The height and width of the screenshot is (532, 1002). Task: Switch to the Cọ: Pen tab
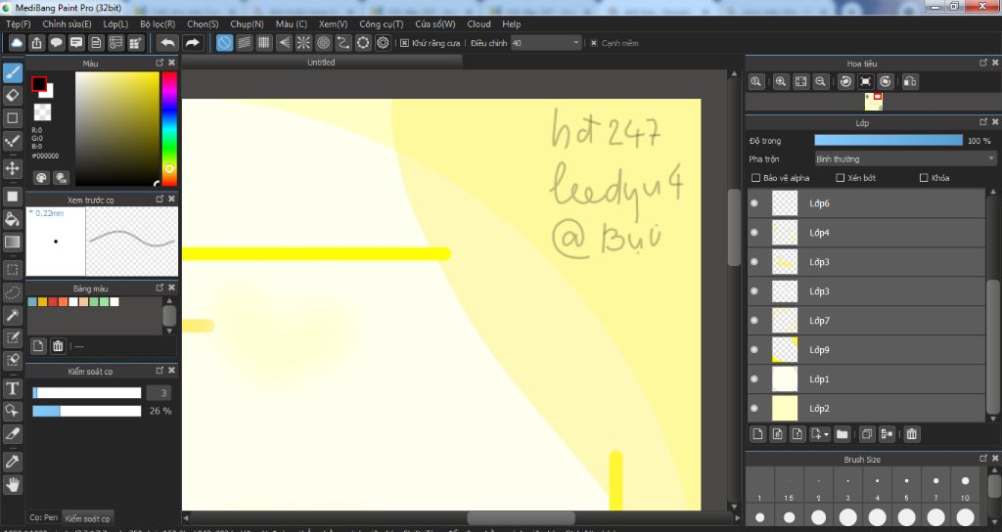[x=43, y=517]
